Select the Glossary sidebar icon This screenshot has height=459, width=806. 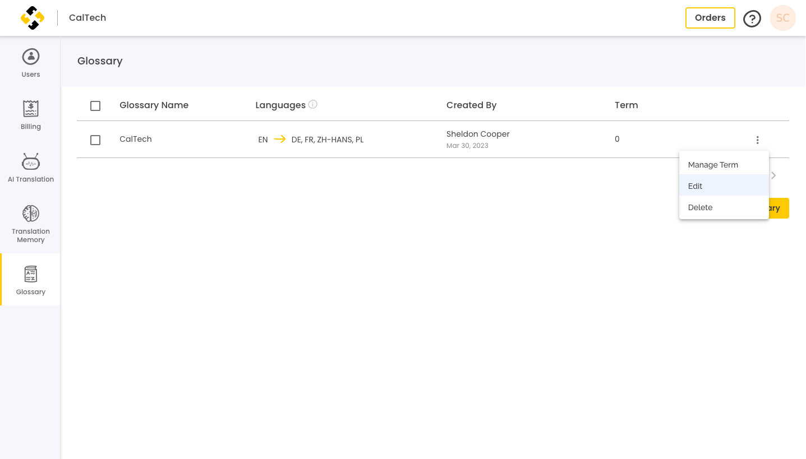(x=31, y=274)
